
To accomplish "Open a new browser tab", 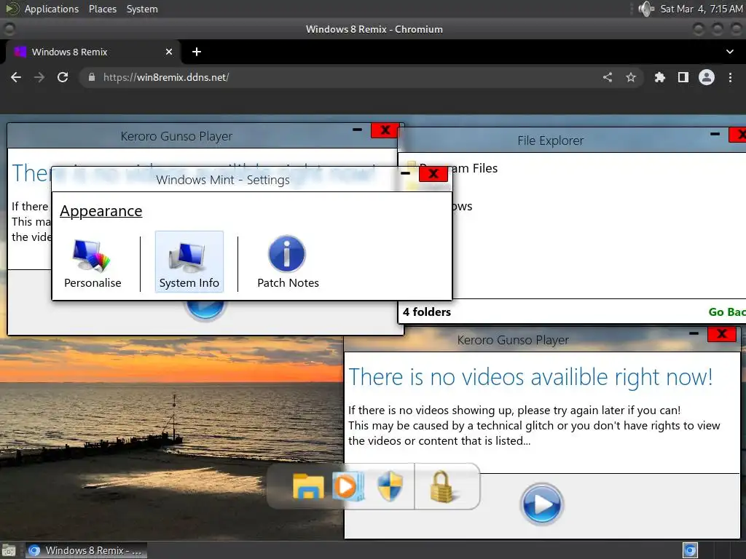I will (x=197, y=52).
